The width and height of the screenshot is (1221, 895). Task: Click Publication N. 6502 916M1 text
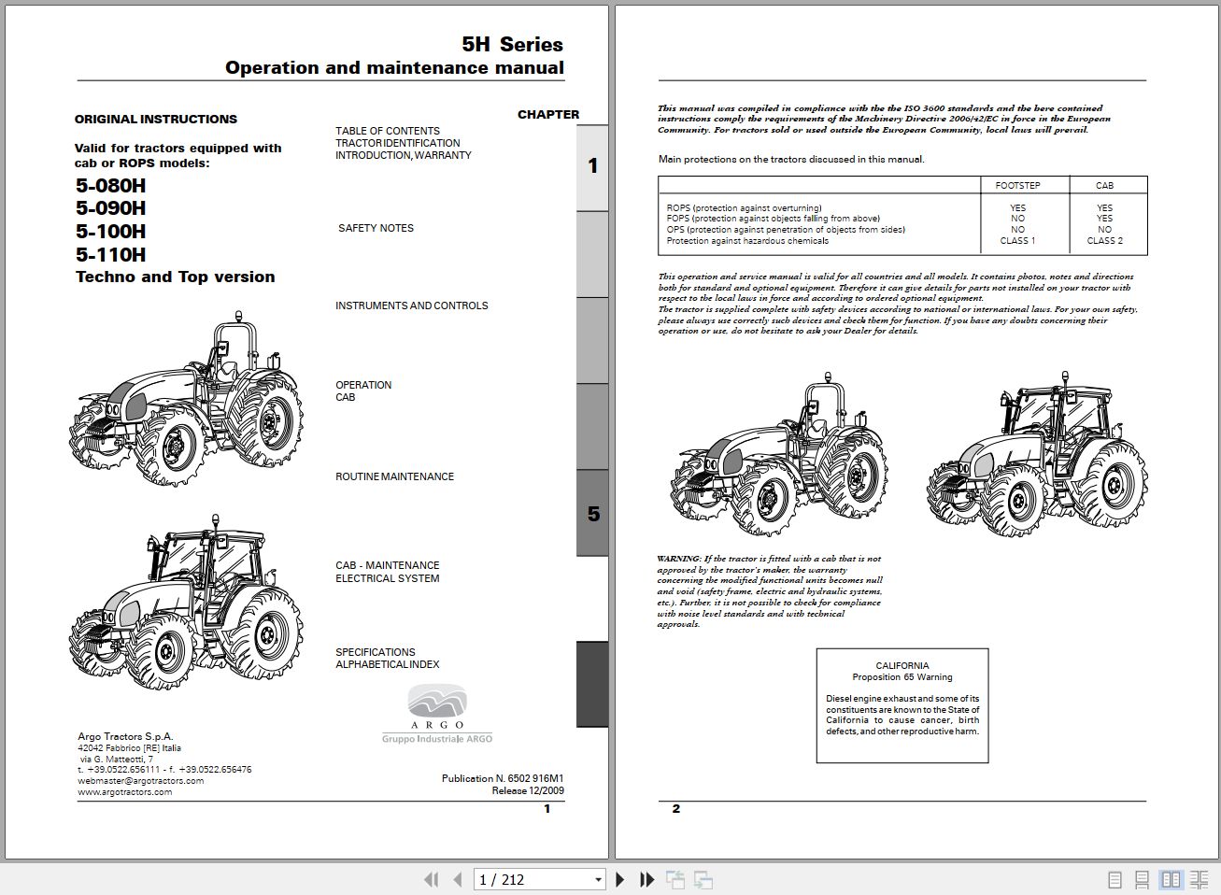[x=503, y=778]
